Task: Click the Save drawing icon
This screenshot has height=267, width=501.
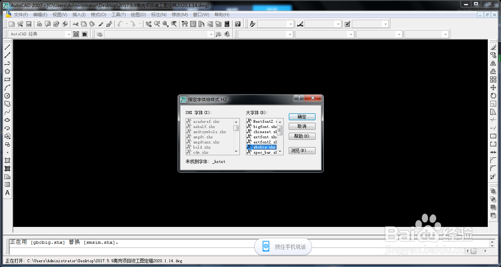Action: (x=29, y=24)
